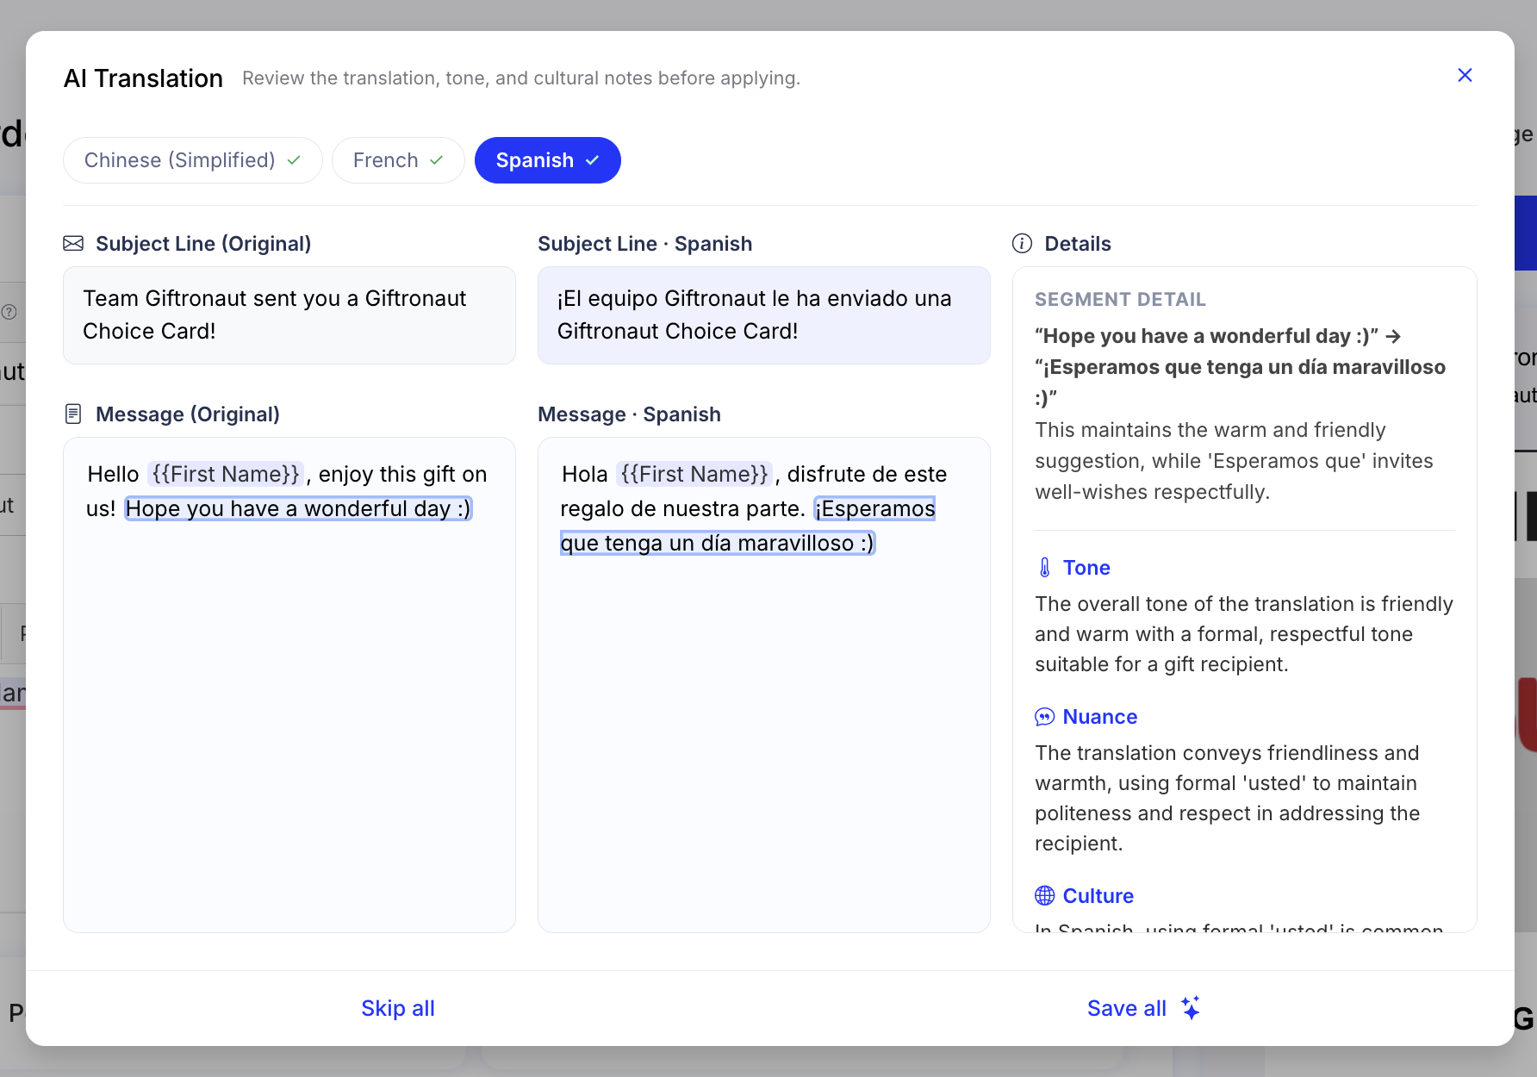
Task: Select the highlighted 'Hope you have a wonderful day' segment
Action: (x=298, y=509)
